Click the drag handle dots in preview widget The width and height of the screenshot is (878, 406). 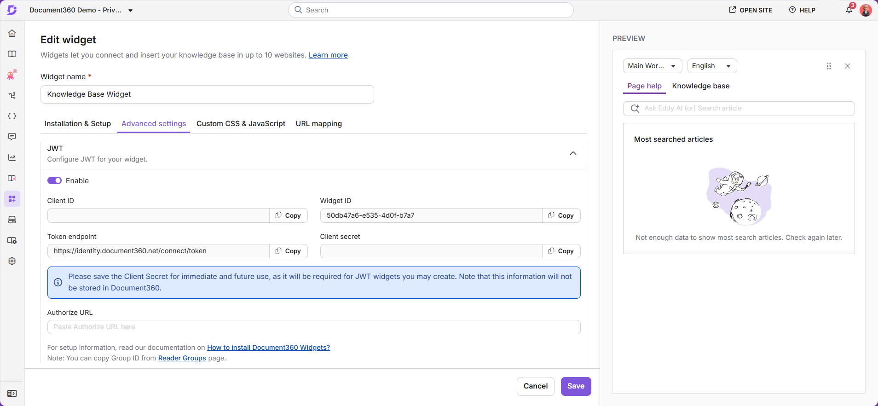pyautogui.click(x=829, y=66)
